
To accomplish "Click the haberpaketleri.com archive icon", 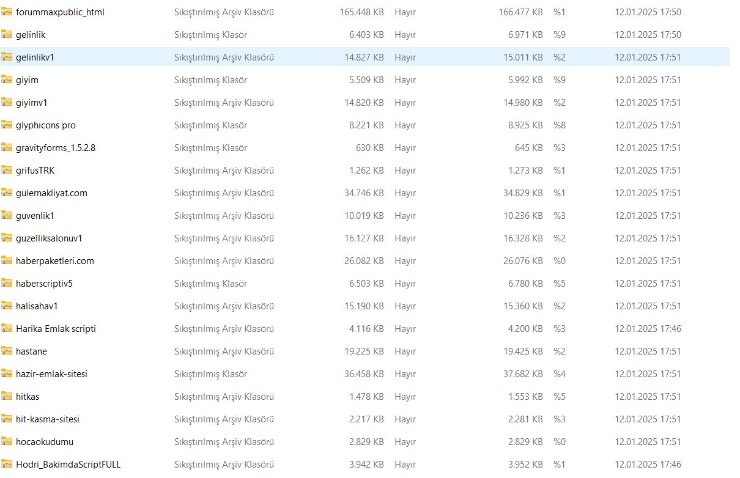I will click(7, 260).
